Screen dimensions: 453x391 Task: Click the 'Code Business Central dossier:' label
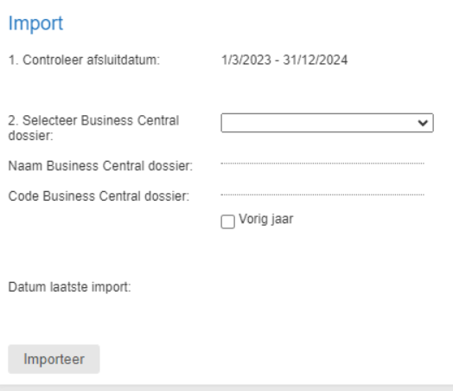[99, 196]
